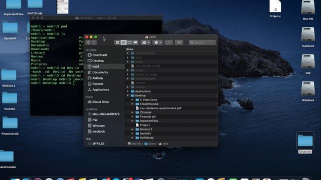The height and width of the screenshot is (180, 321).
Task: Click nebil in the path bar
Action: 164,143
